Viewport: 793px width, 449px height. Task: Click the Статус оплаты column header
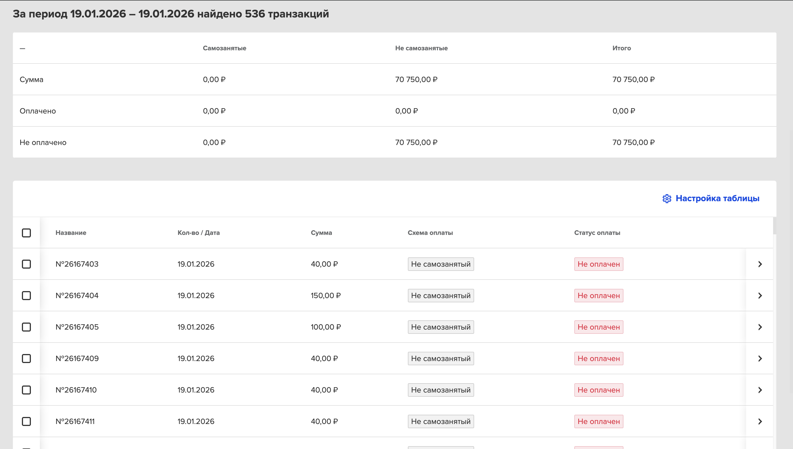click(x=597, y=233)
